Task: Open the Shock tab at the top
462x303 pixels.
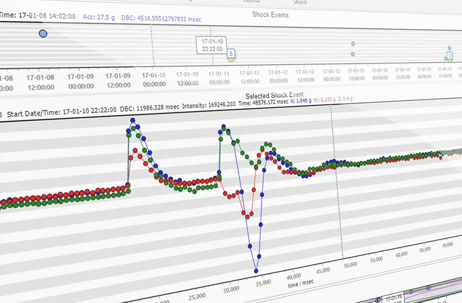Action: (300, 2)
